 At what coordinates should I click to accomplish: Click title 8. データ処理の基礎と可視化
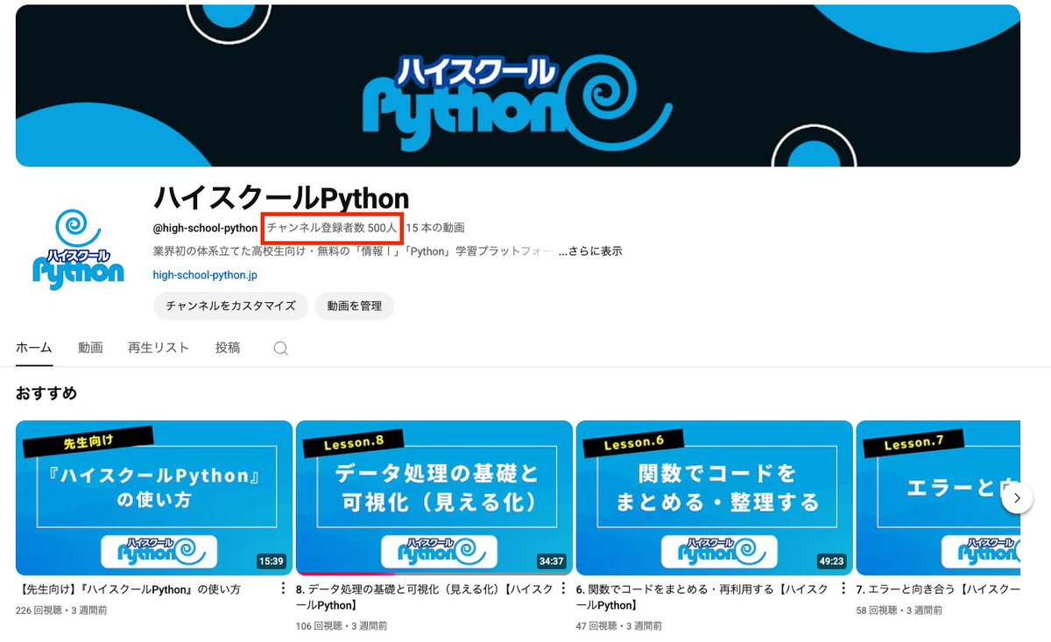point(426,597)
